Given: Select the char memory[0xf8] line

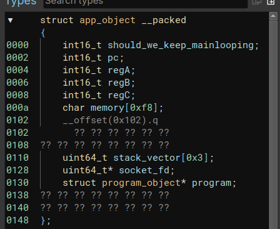Looking at the screenshot, I should click(113, 108).
